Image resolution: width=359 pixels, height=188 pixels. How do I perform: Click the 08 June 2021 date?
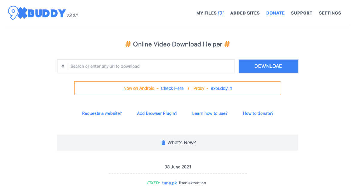178,167
